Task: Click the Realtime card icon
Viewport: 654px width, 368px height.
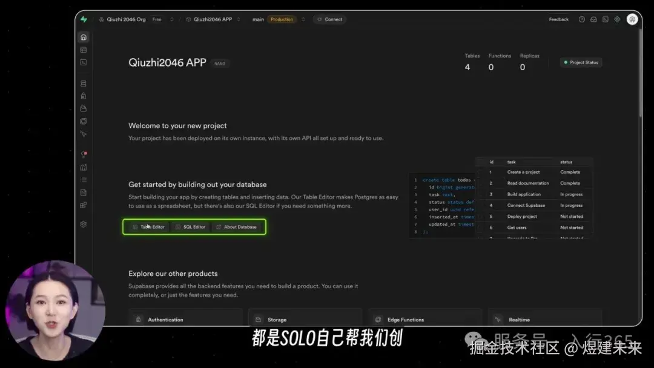Action: (498, 320)
